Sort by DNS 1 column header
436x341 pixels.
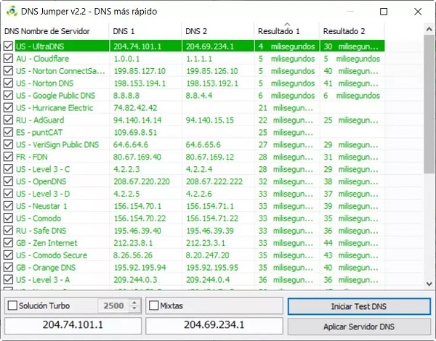pos(145,31)
